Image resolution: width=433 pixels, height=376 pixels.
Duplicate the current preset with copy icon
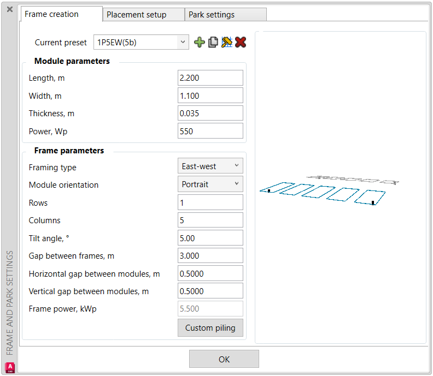(x=213, y=43)
